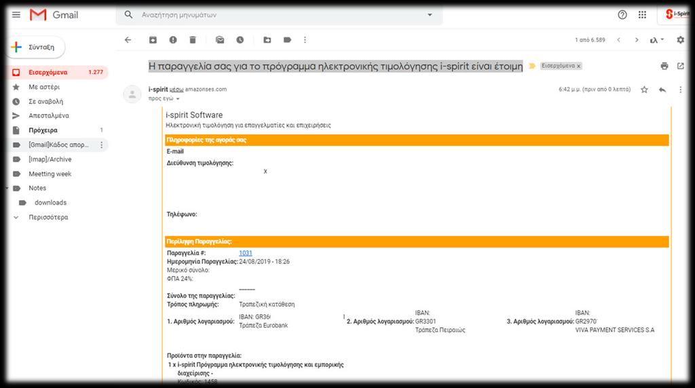Screen dimensions: 695x388
Task: Open order number 1031 link
Action: click(246, 253)
